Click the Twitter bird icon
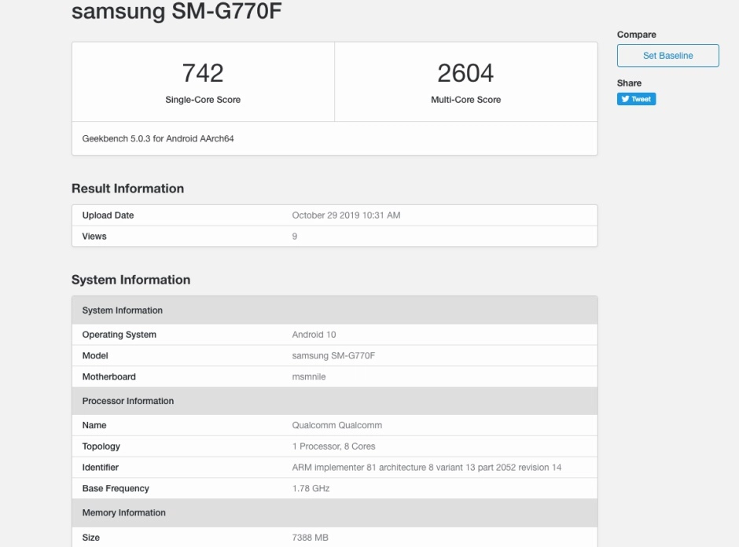Screen dimensions: 739x547 pyautogui.click(x=626, y=99)
